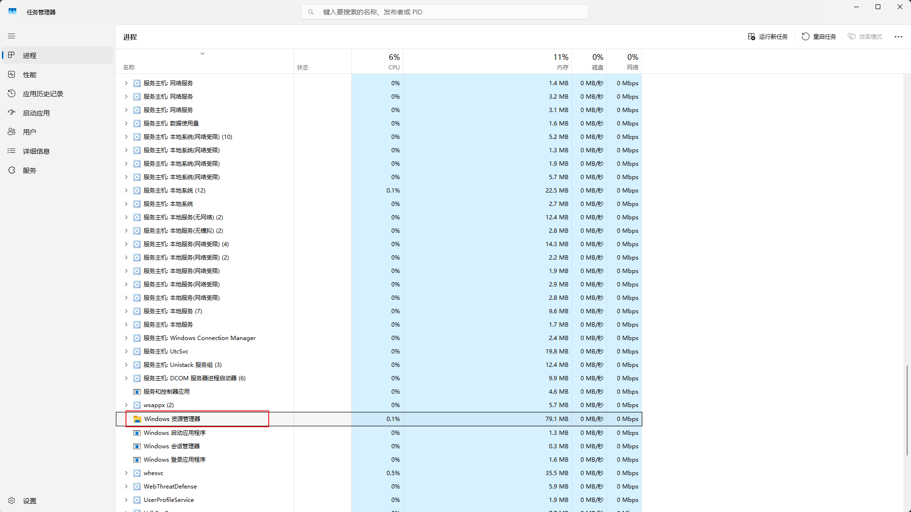Open the 服务 tab
The width and height of the screenshot is (911, 512).
pos(58,170)
